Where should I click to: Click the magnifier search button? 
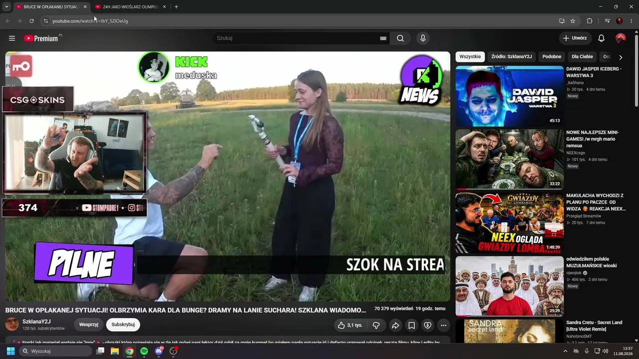click(x=400, y=38)
